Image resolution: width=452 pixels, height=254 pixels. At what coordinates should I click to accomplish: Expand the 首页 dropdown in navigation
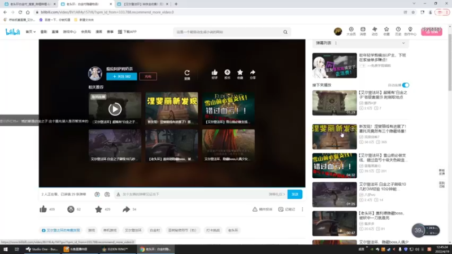[31, 32]
